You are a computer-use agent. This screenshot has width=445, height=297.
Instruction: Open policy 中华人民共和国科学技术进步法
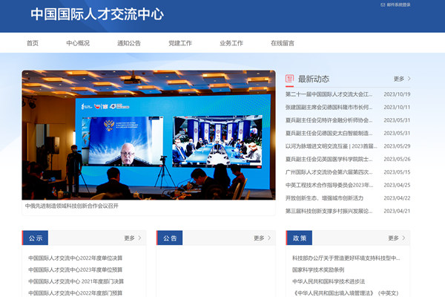click(329, 281)
